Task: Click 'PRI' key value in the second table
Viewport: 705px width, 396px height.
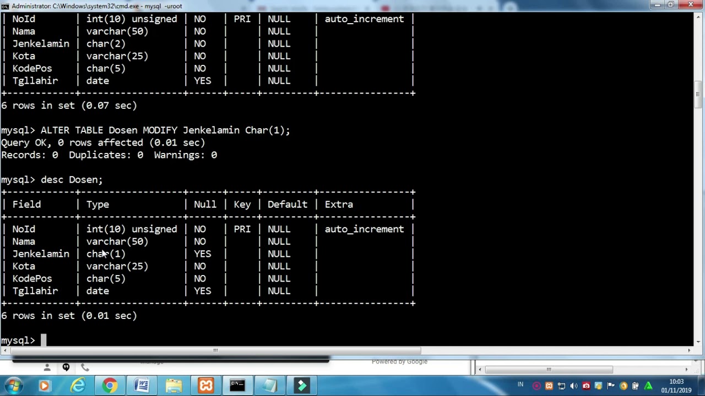Action: click(242, 229)
